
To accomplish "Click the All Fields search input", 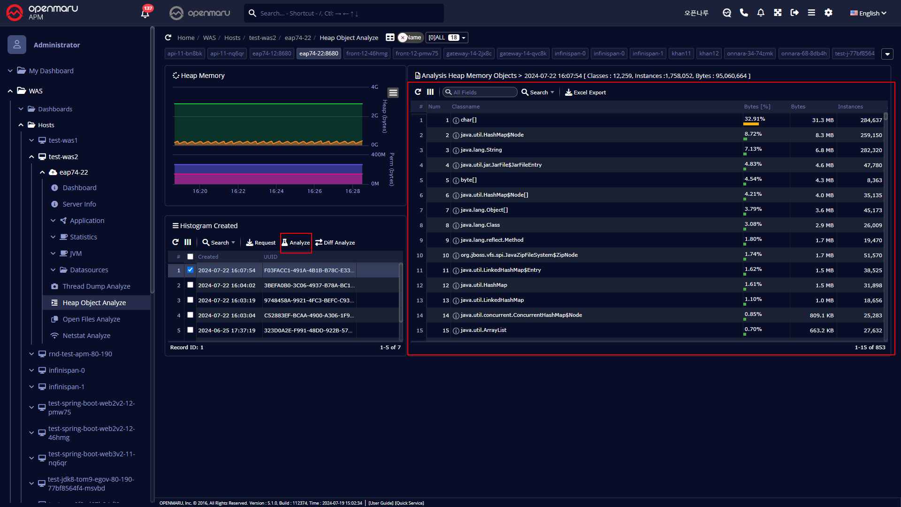I will pyautogui.click(x=482, y=92).
